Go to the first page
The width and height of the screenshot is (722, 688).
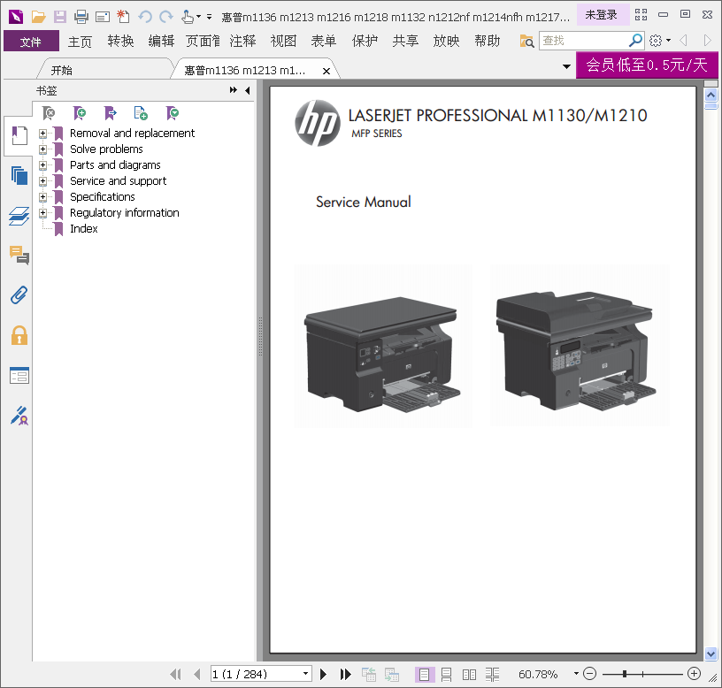point(175,674)
